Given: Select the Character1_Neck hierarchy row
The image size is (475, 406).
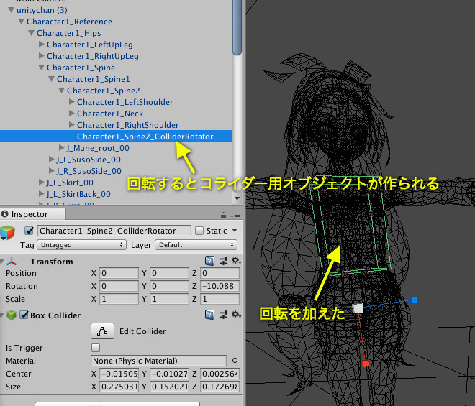Looking at the screenshot, I should pyautogui.click(x=116, y=114).
